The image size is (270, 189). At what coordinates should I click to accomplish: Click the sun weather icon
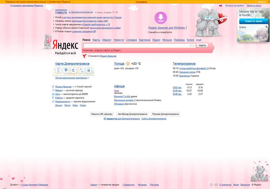pyautogui.click(x=128, y=64)
